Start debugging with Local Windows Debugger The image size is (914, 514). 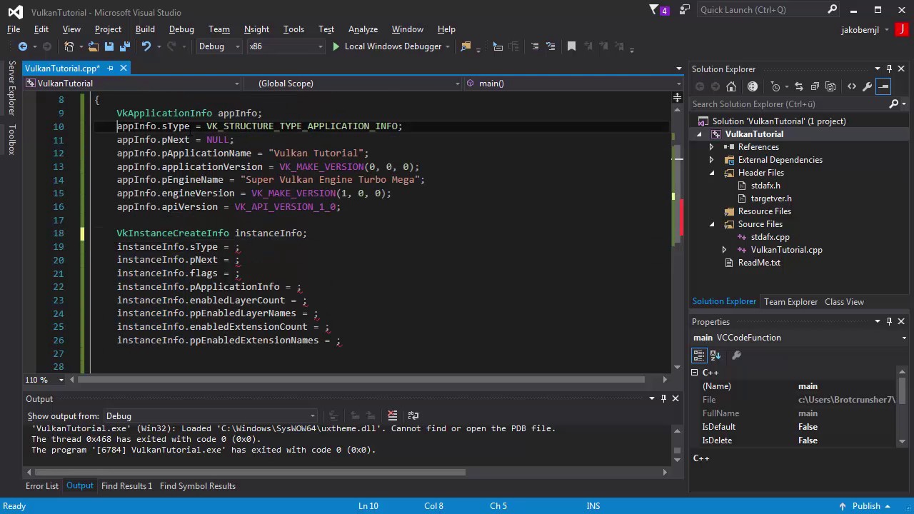[x=386, y=46]
